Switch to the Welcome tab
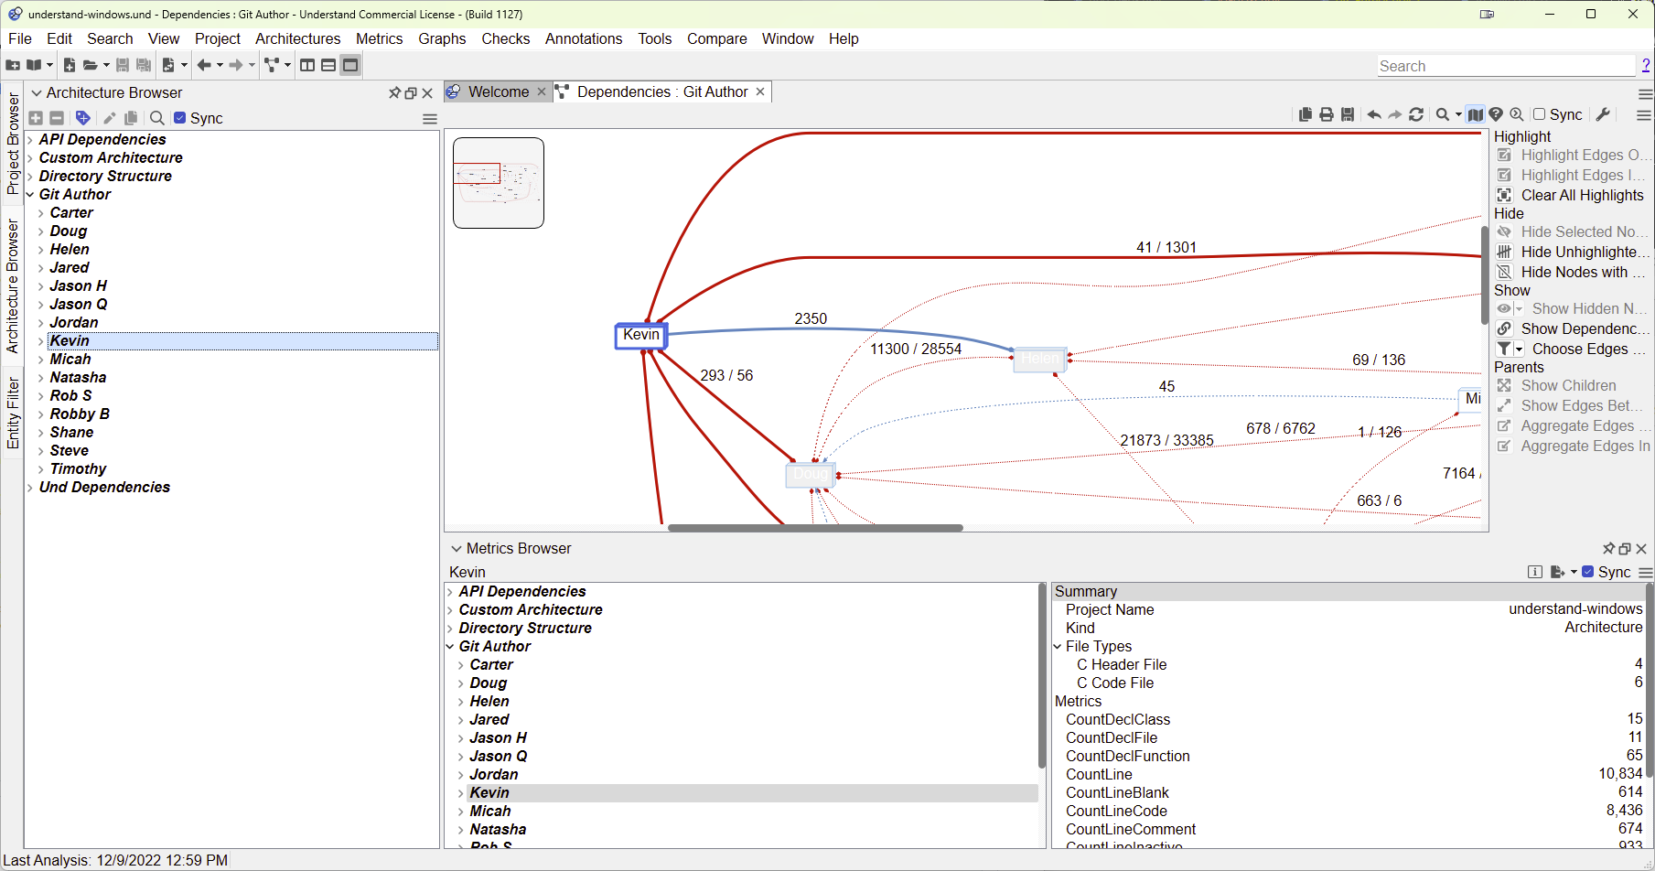 498,91
